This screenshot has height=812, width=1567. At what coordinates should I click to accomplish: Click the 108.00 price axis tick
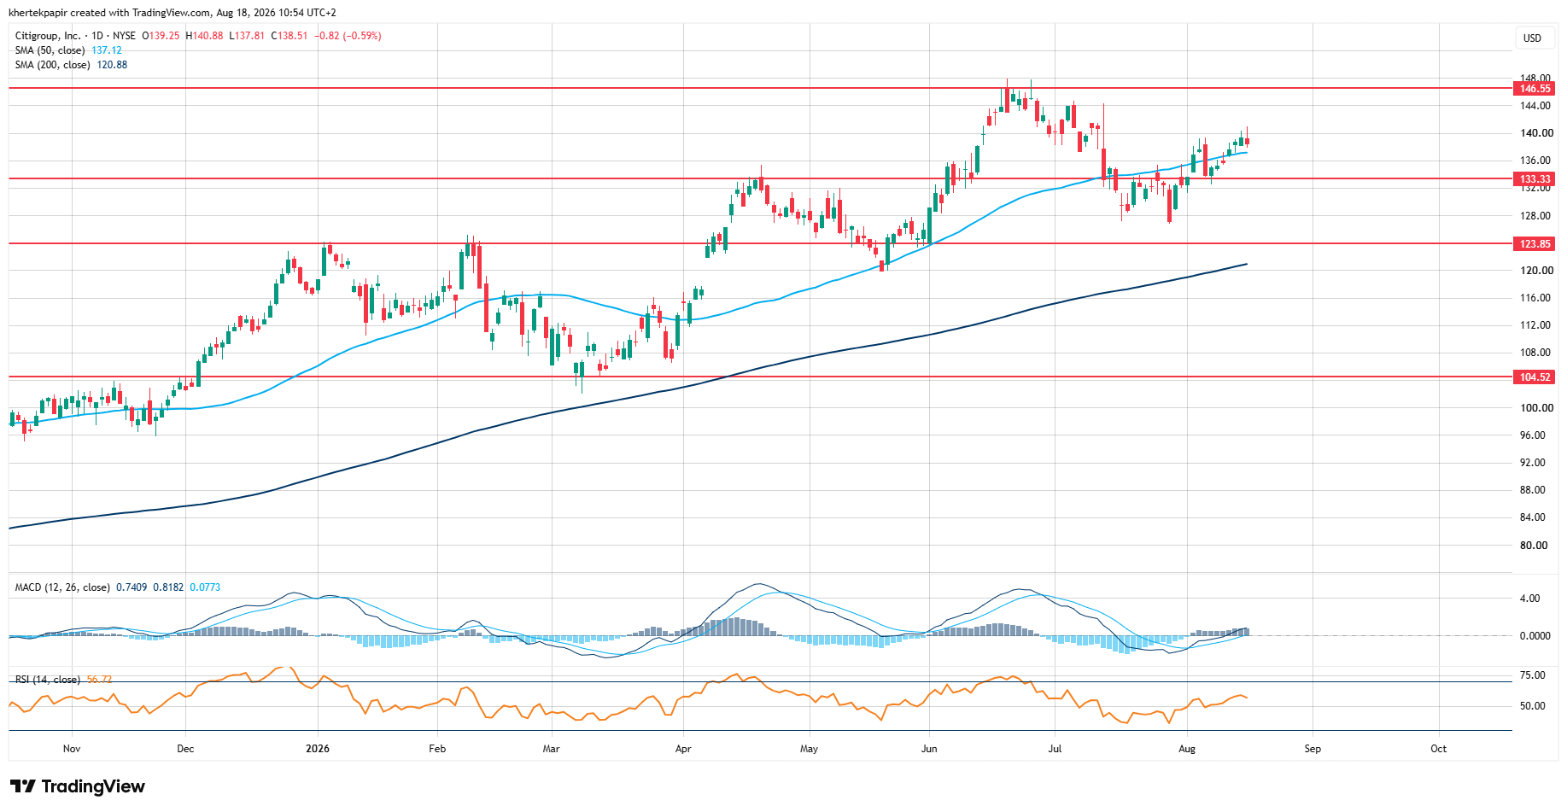tap(1535, 353)
